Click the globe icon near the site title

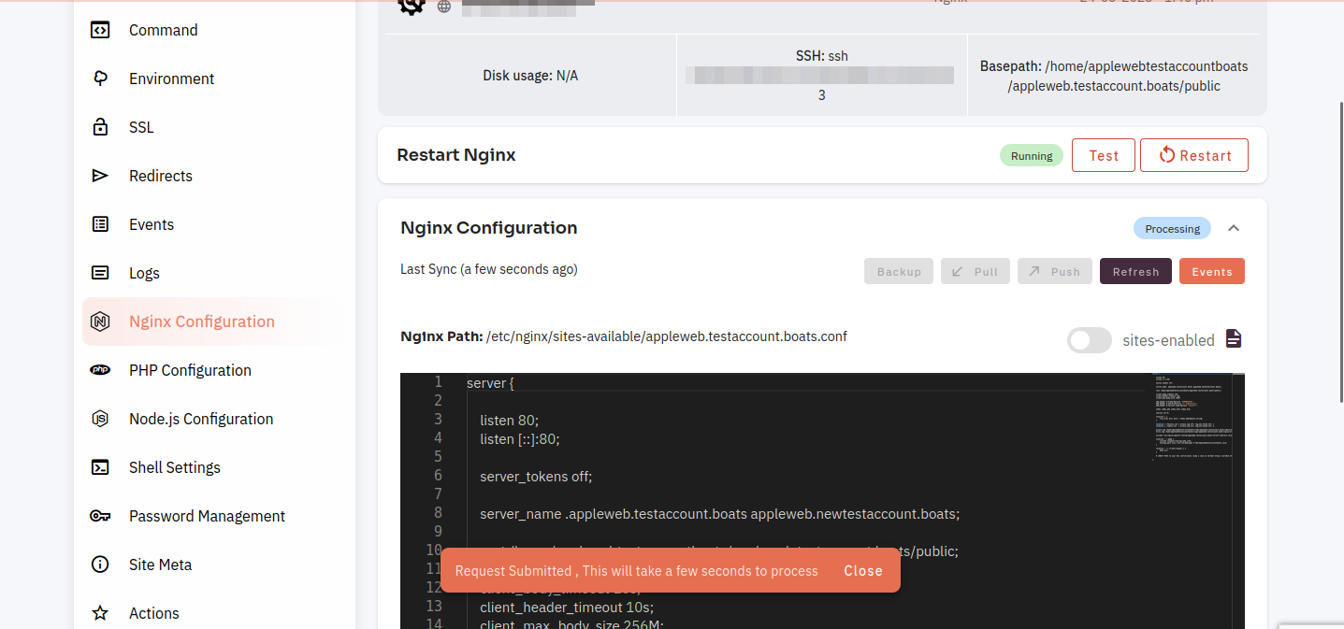point(444,7)
